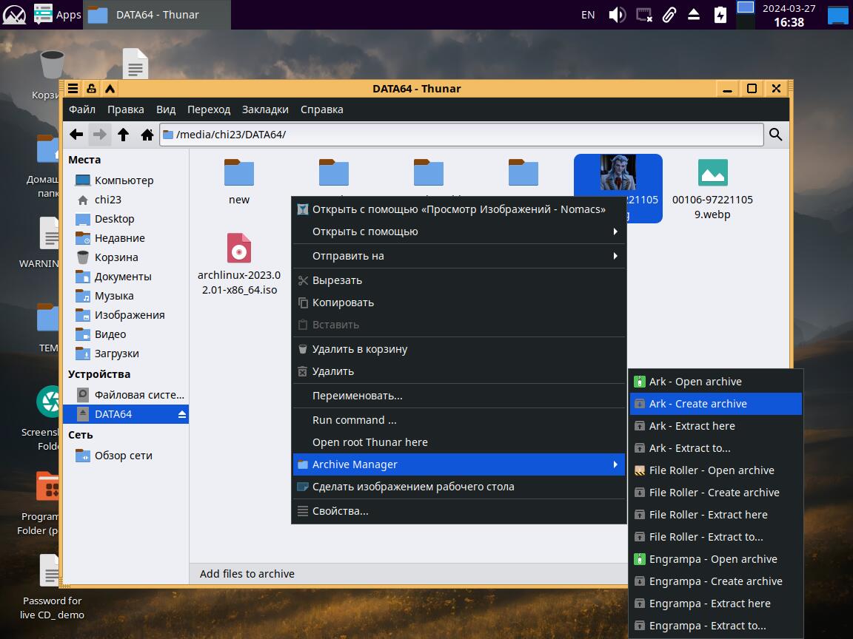Image resolution: width=853 pixels, height=639 pixels.
Task: Expand the Отправить на submenu
Action: pos(458,256)
